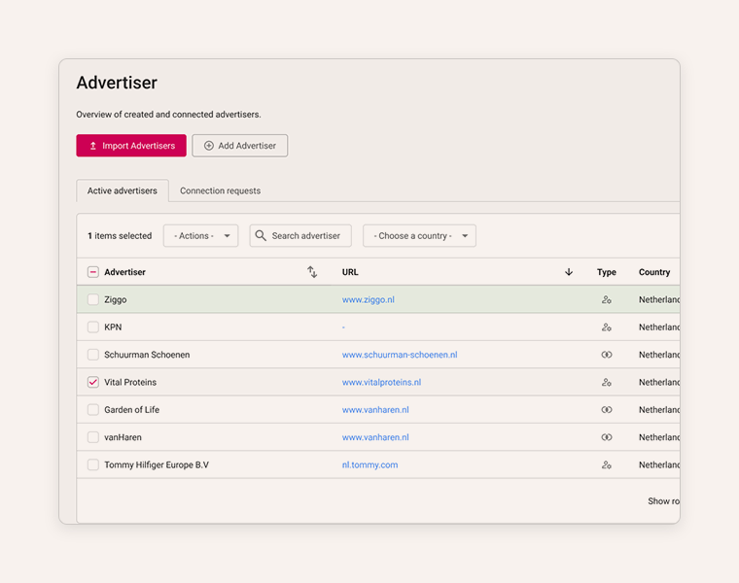739x583 pixels.
Task: Click the type icon for Tommy Hilfiger Europe B.V
Action: tap(607, 465)
